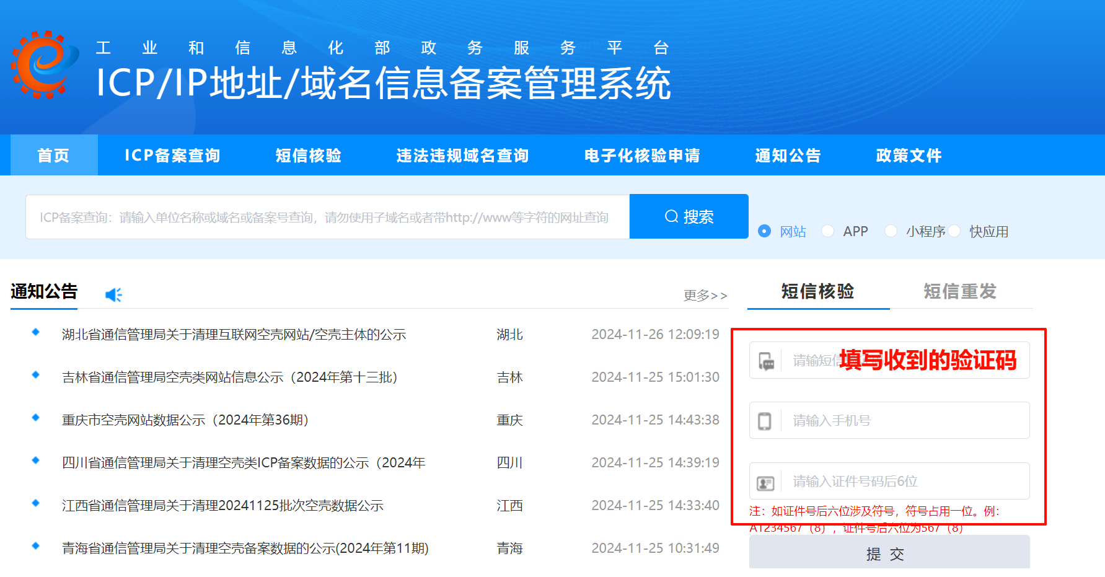Select the APP radio button
This screenshot has height=577, width=1105.
pos(827,231)
